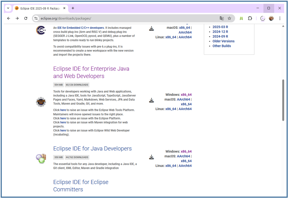Open the Chrome profile avatar
Screen dimensions: 288x198
point(271,18)
